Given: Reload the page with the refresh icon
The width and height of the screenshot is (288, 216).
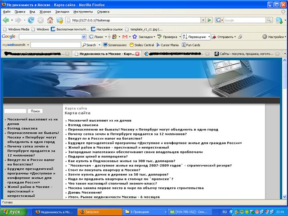Looking at the screenshot, I should [x=31, y=20].
